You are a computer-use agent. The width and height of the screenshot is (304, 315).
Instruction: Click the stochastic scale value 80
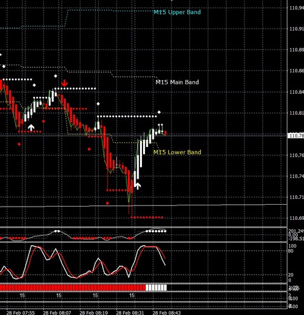[291, 251]
